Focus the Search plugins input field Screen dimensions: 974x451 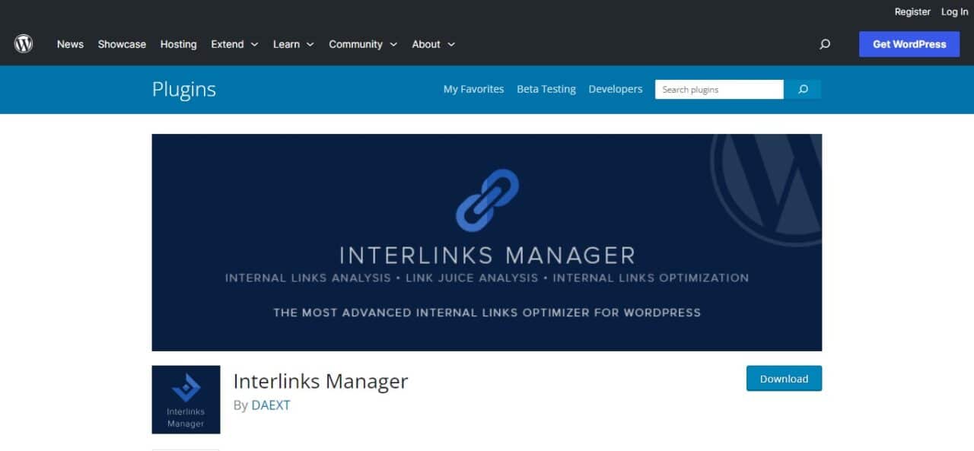(x=719, y=89)
